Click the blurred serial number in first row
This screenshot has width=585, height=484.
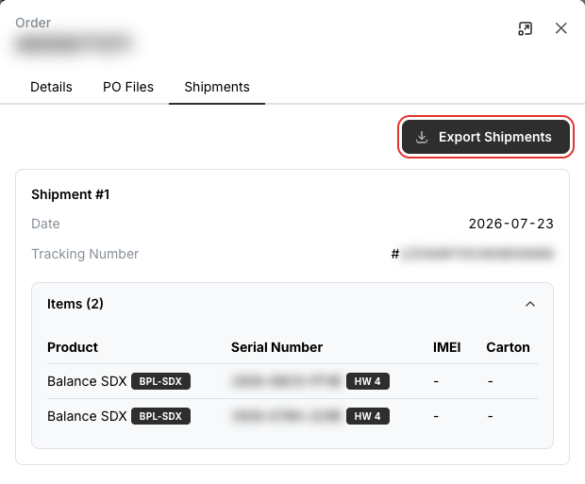[286, 381]
